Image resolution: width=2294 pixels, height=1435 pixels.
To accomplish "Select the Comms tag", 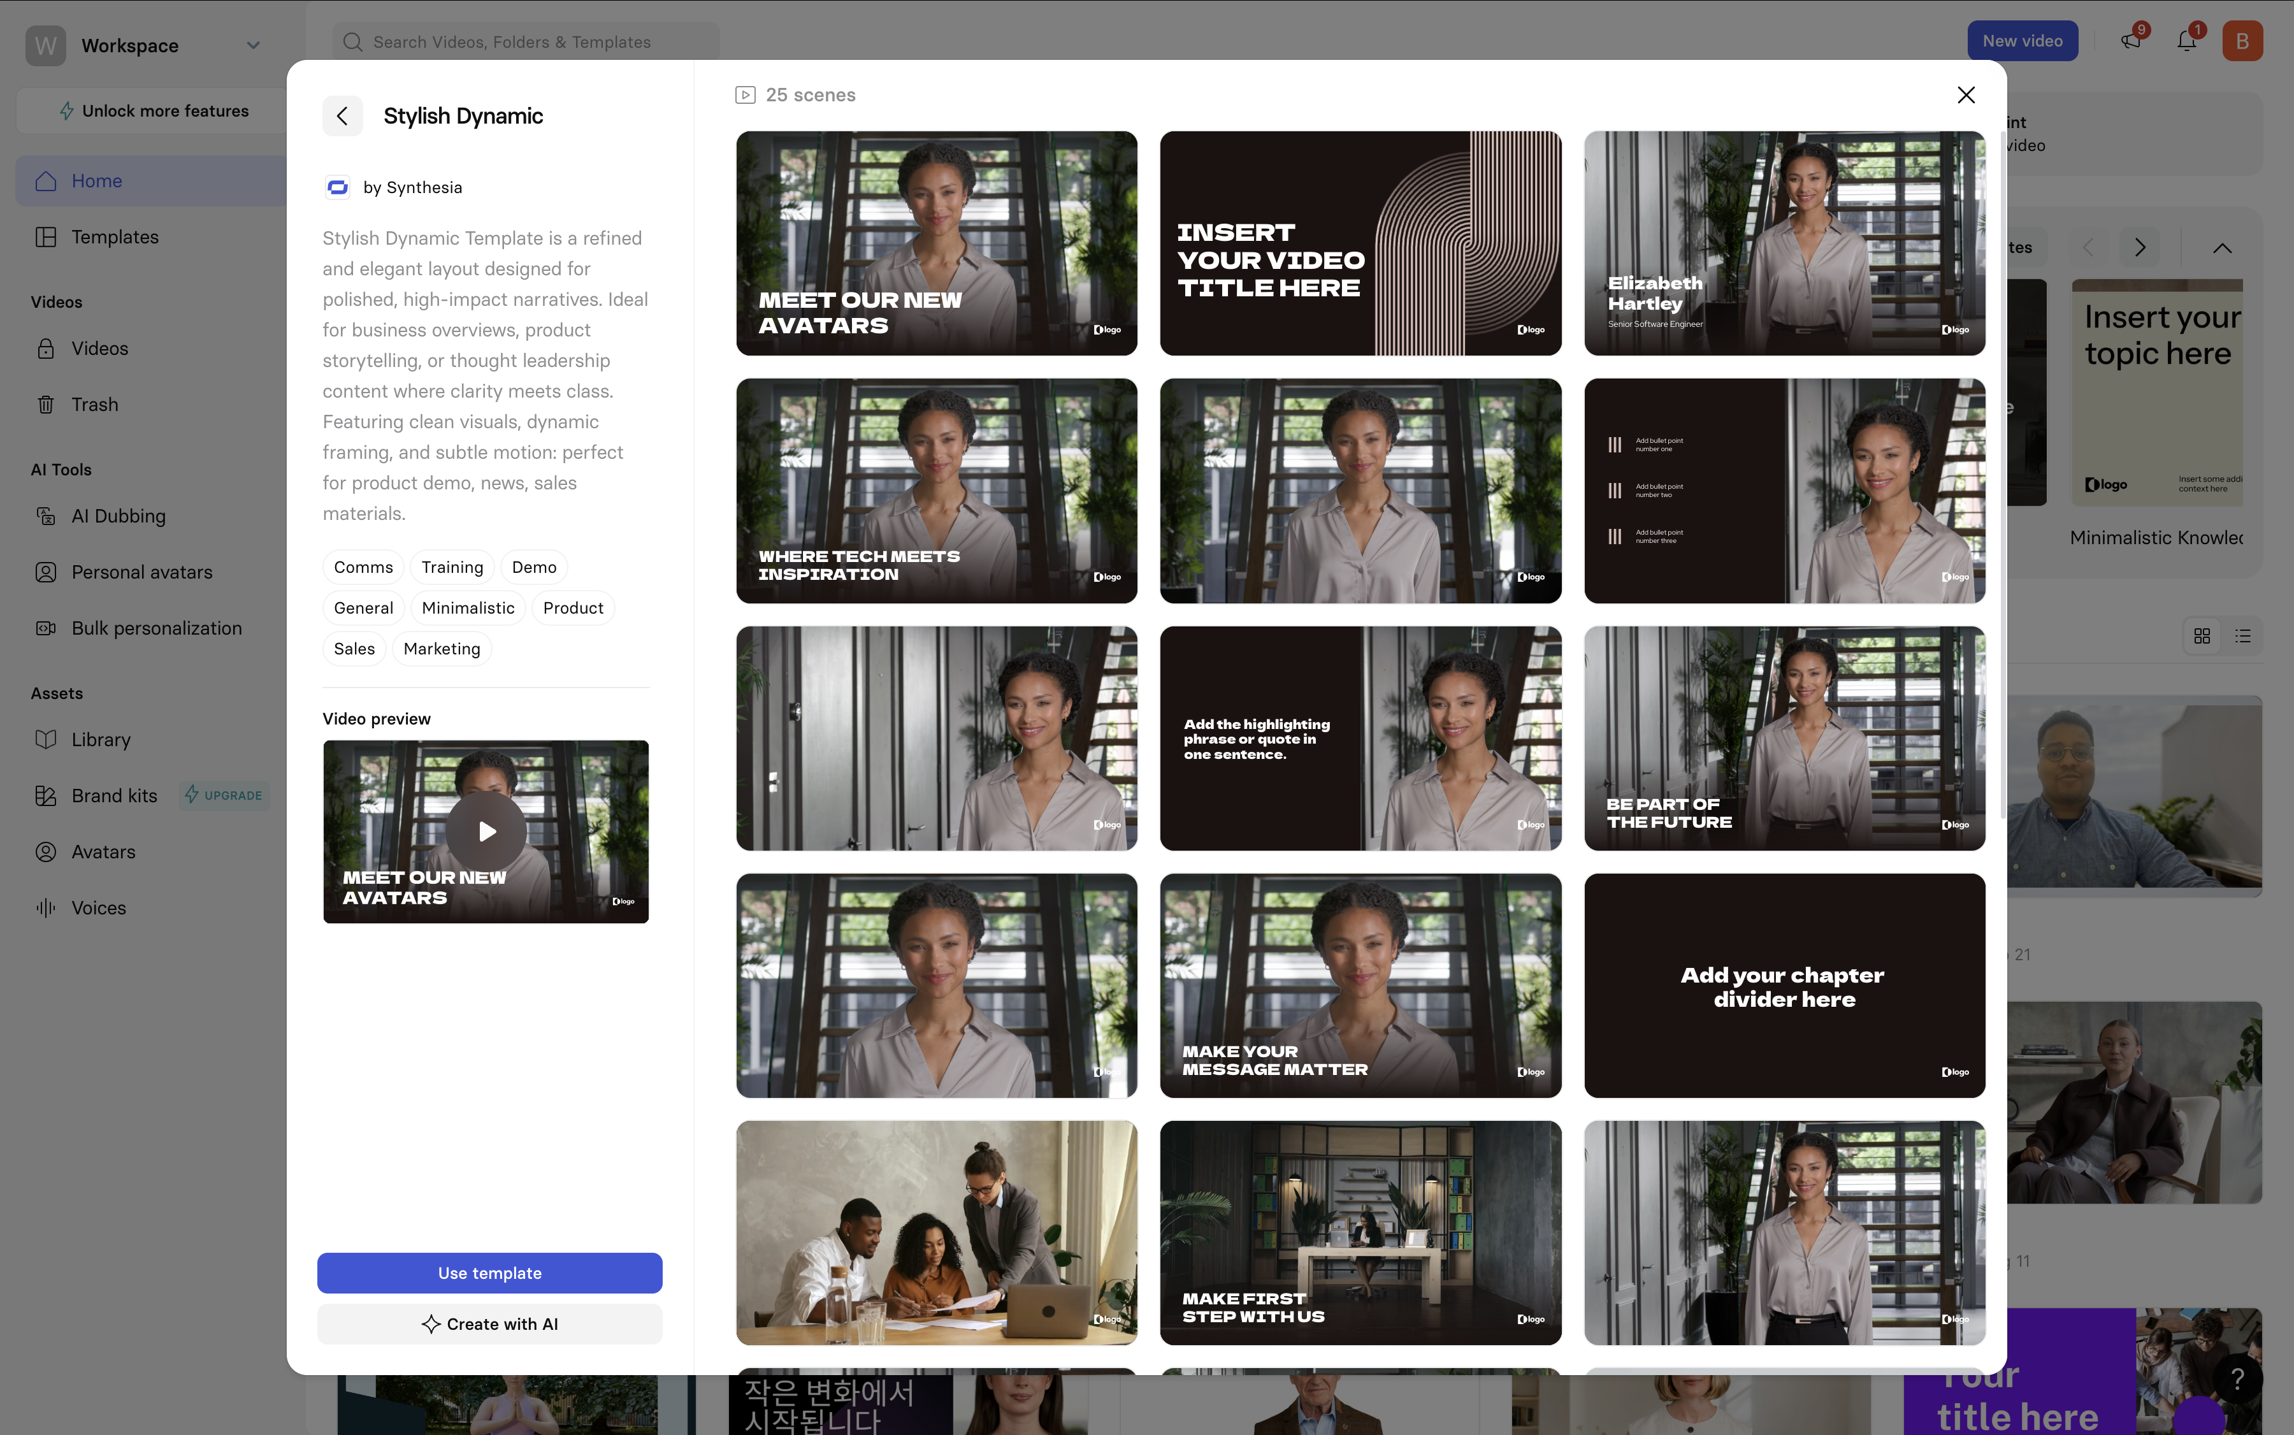I will tap(363, 566).
